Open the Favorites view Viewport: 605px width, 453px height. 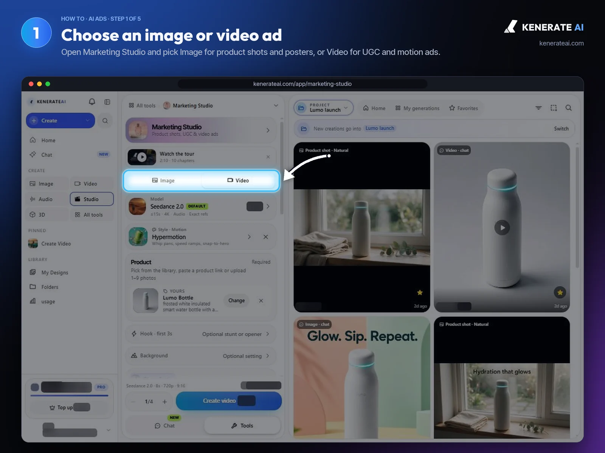[464, 108]
